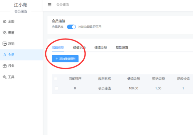Collapse sidebar with the hamburger menu icon
The height and width of the screenshot is (135, 193).
pyautogui.click(x=50, y=5)
